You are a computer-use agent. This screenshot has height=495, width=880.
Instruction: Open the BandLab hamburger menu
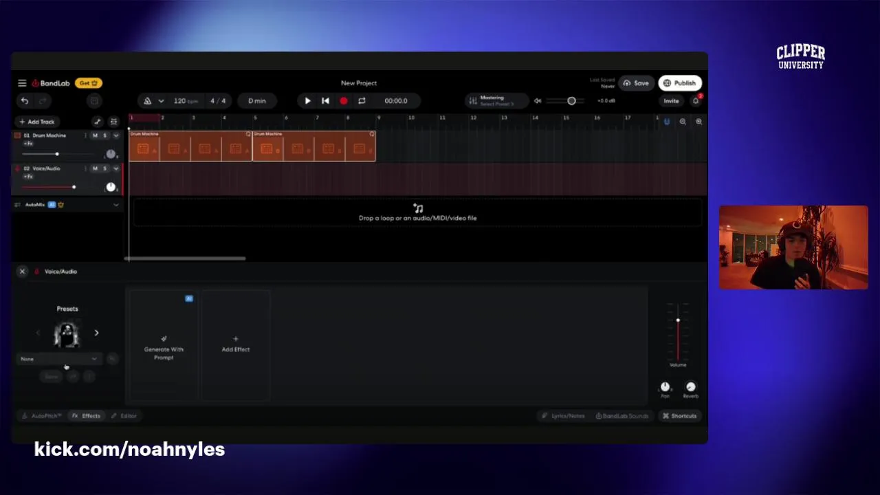click(x=22, y=83)
